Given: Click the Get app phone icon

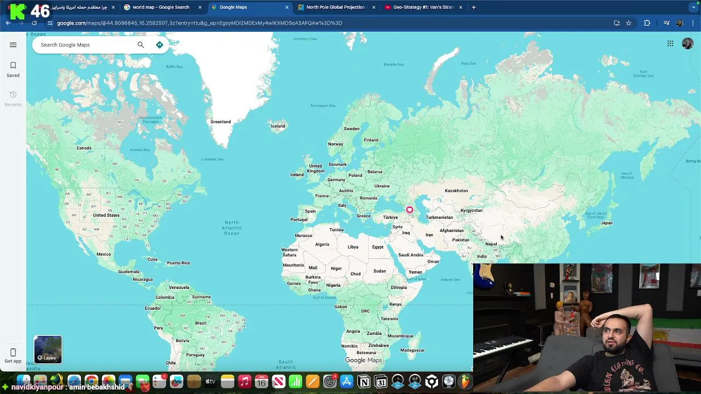Looking at the screenshot, I should click(13, 352).
